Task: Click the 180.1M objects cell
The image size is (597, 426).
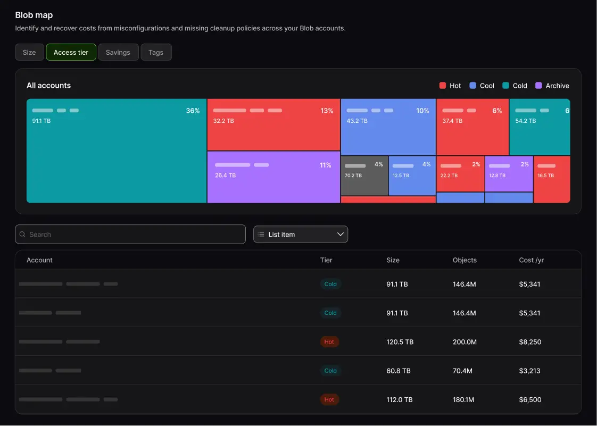Action: pyautogui.click(x=463, y=400)
